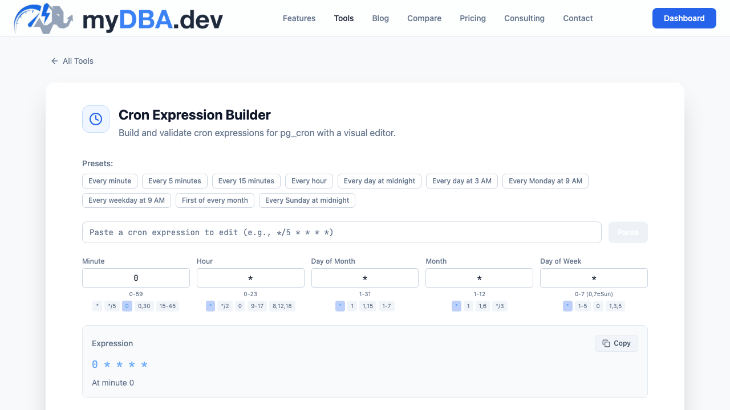The height and width of the screenshot is (410, 730).
Task: Click the clock icon beside Cron Expression Builder
Action: pyautogui.click(x=96, y=119)
